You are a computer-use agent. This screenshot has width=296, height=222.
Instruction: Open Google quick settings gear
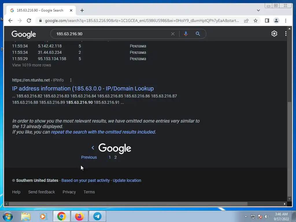click(x=274, y=34)
